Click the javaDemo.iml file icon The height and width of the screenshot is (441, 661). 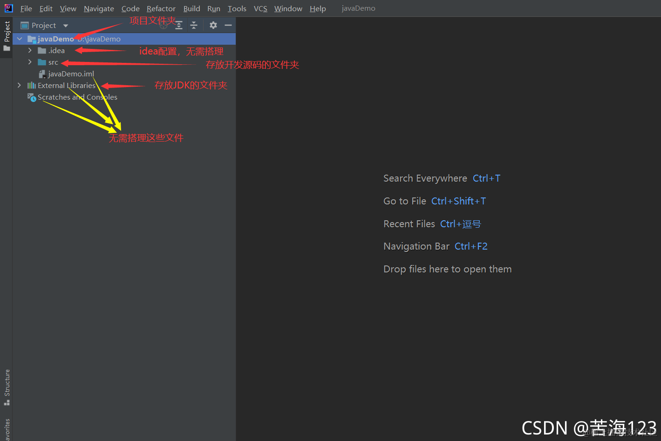(42, 74)
